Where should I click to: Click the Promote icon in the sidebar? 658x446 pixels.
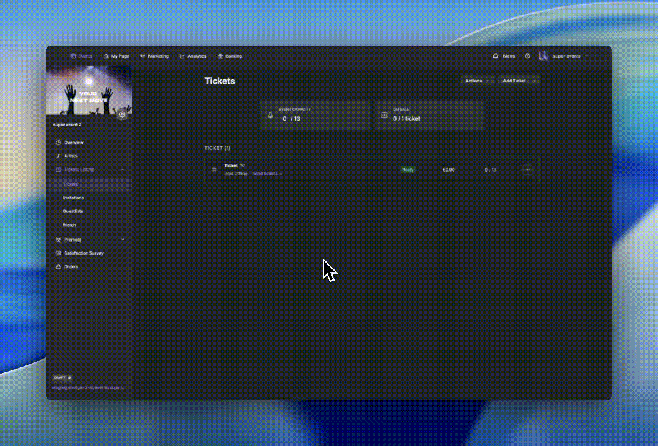(x=58, y=240)
